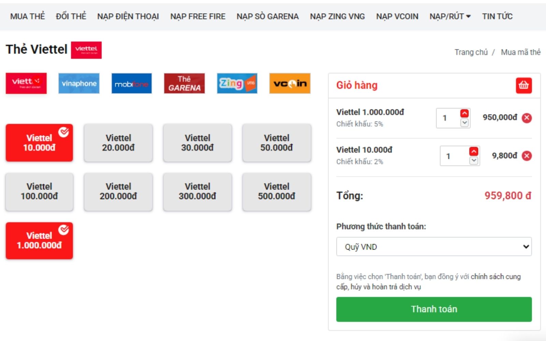Pick the Zing VNG brand icon
Viewport: 546px width, 341px height.
click(x=237, y=83)
